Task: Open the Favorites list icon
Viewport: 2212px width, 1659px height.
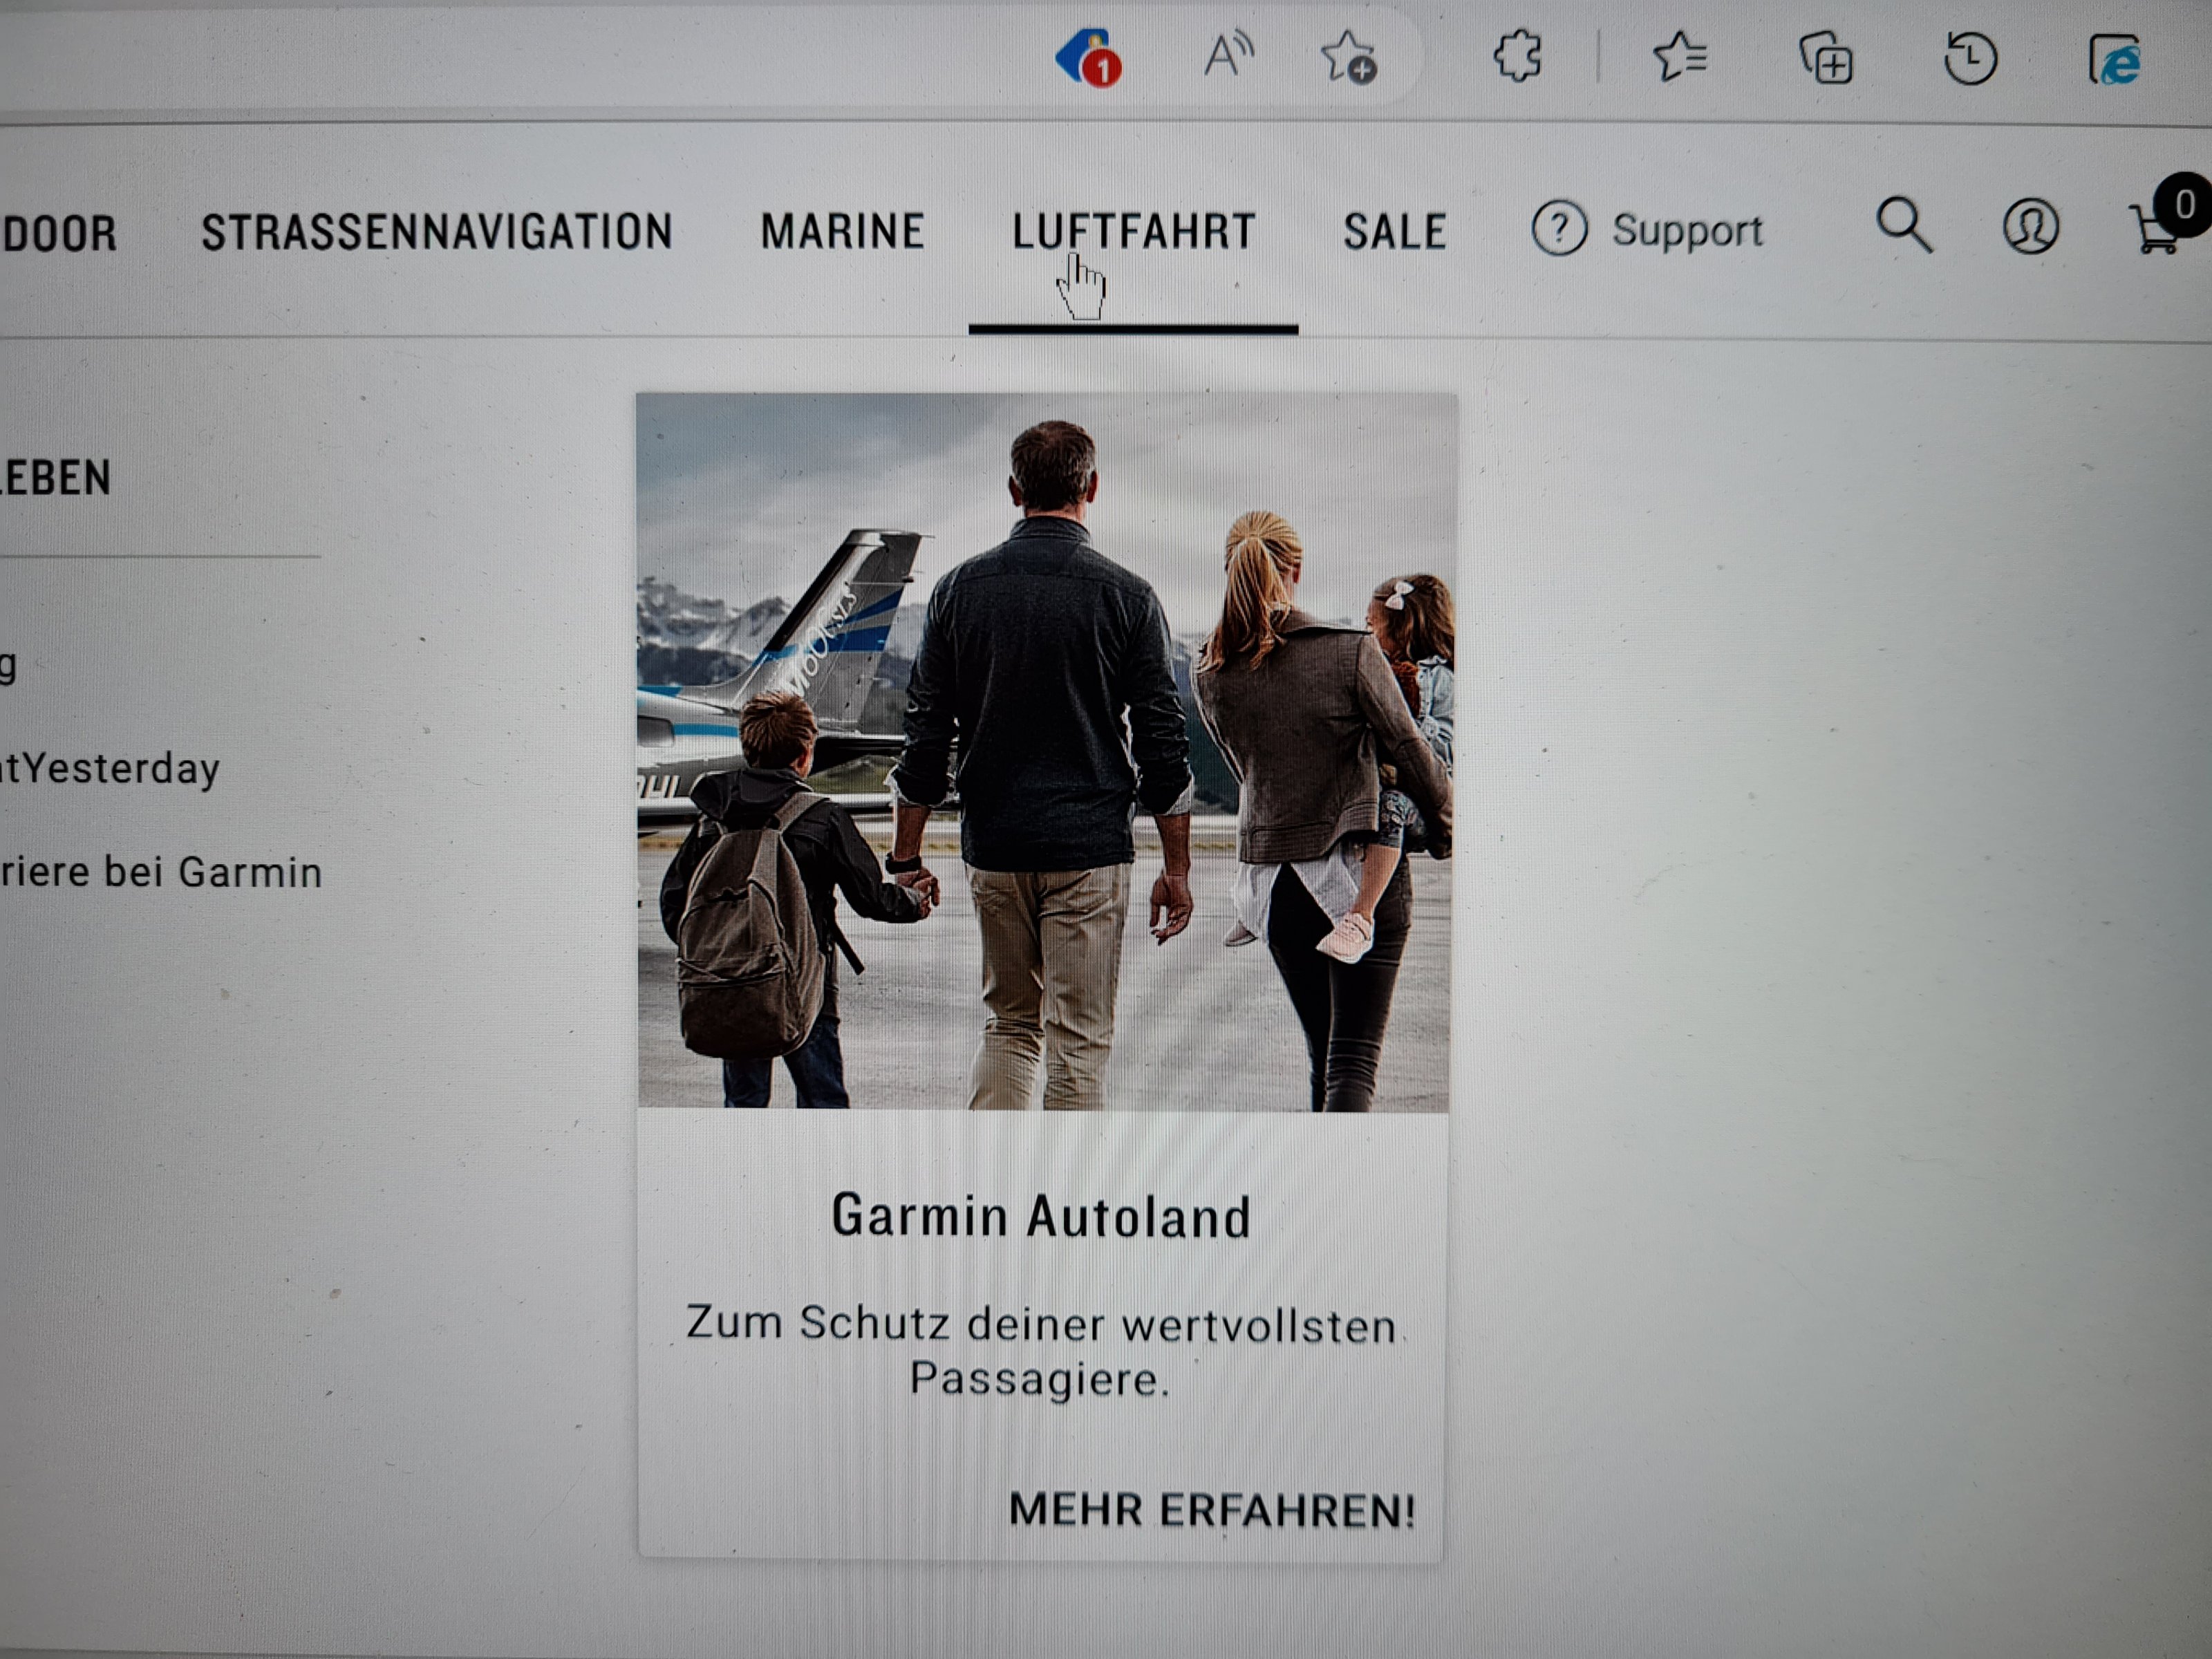Action: point(1680,57)
